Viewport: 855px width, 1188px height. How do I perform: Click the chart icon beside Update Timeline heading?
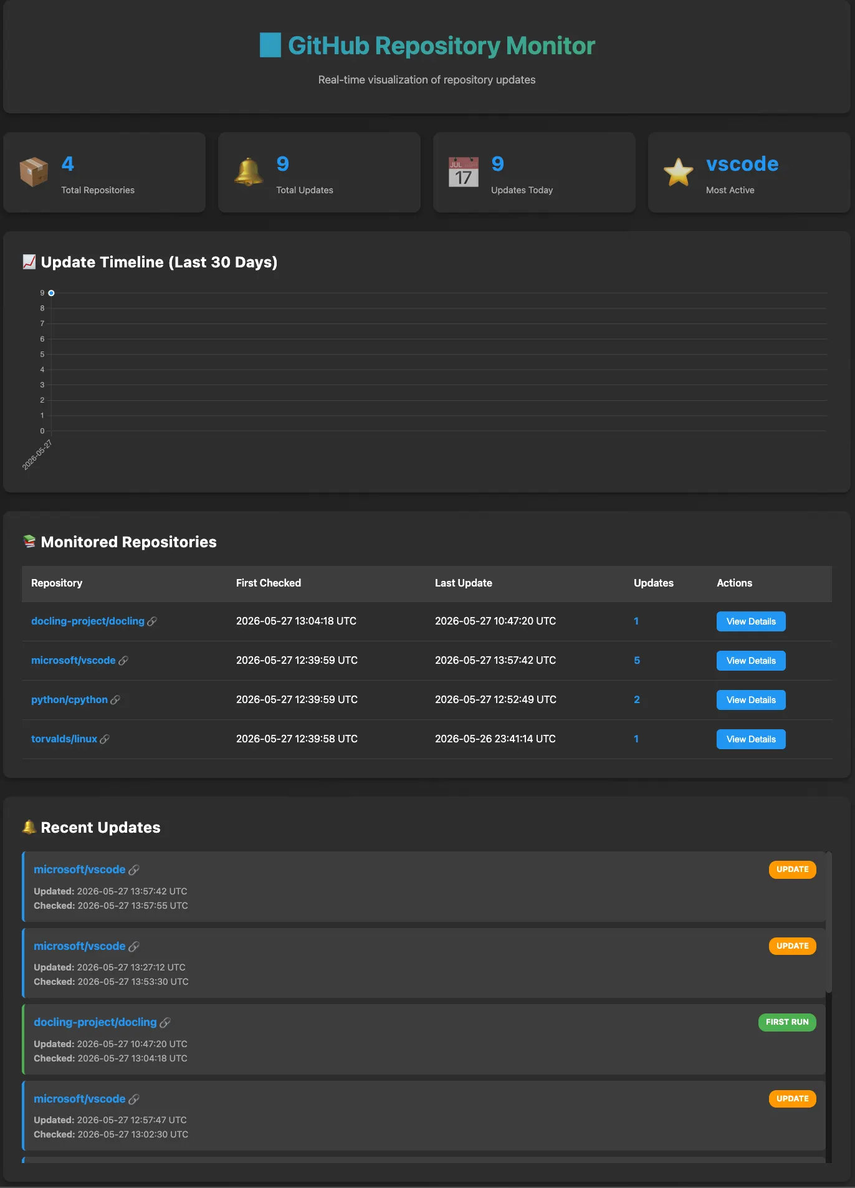[29, 262]
